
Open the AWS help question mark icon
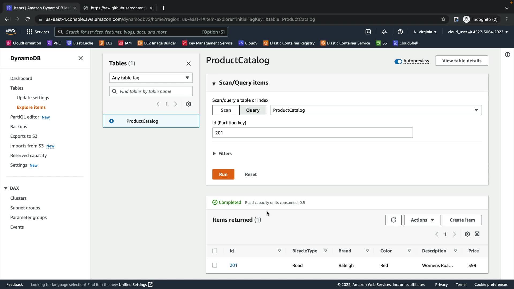pyautogui.click(x=400, y=32)
